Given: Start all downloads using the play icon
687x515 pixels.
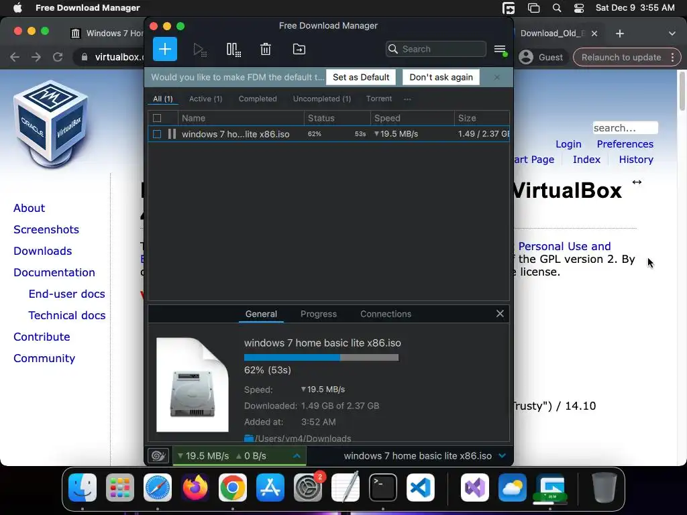Looking at the screenshot, I should click(200, 50).
